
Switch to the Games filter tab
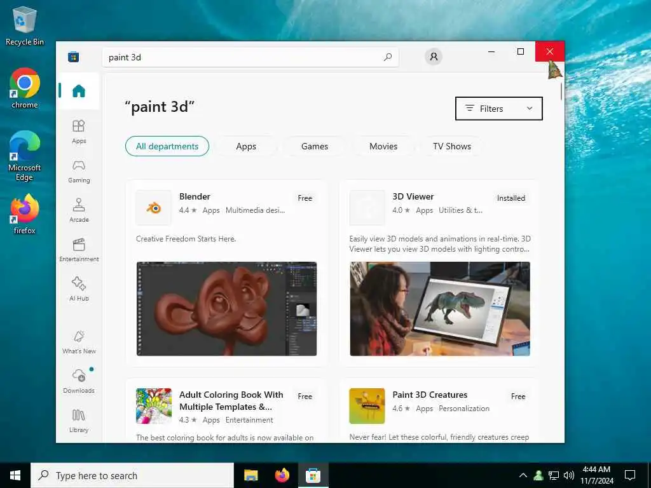coord(315,146)
